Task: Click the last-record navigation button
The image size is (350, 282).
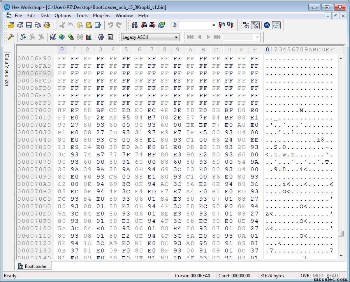Action: click(x=217, y=37)
